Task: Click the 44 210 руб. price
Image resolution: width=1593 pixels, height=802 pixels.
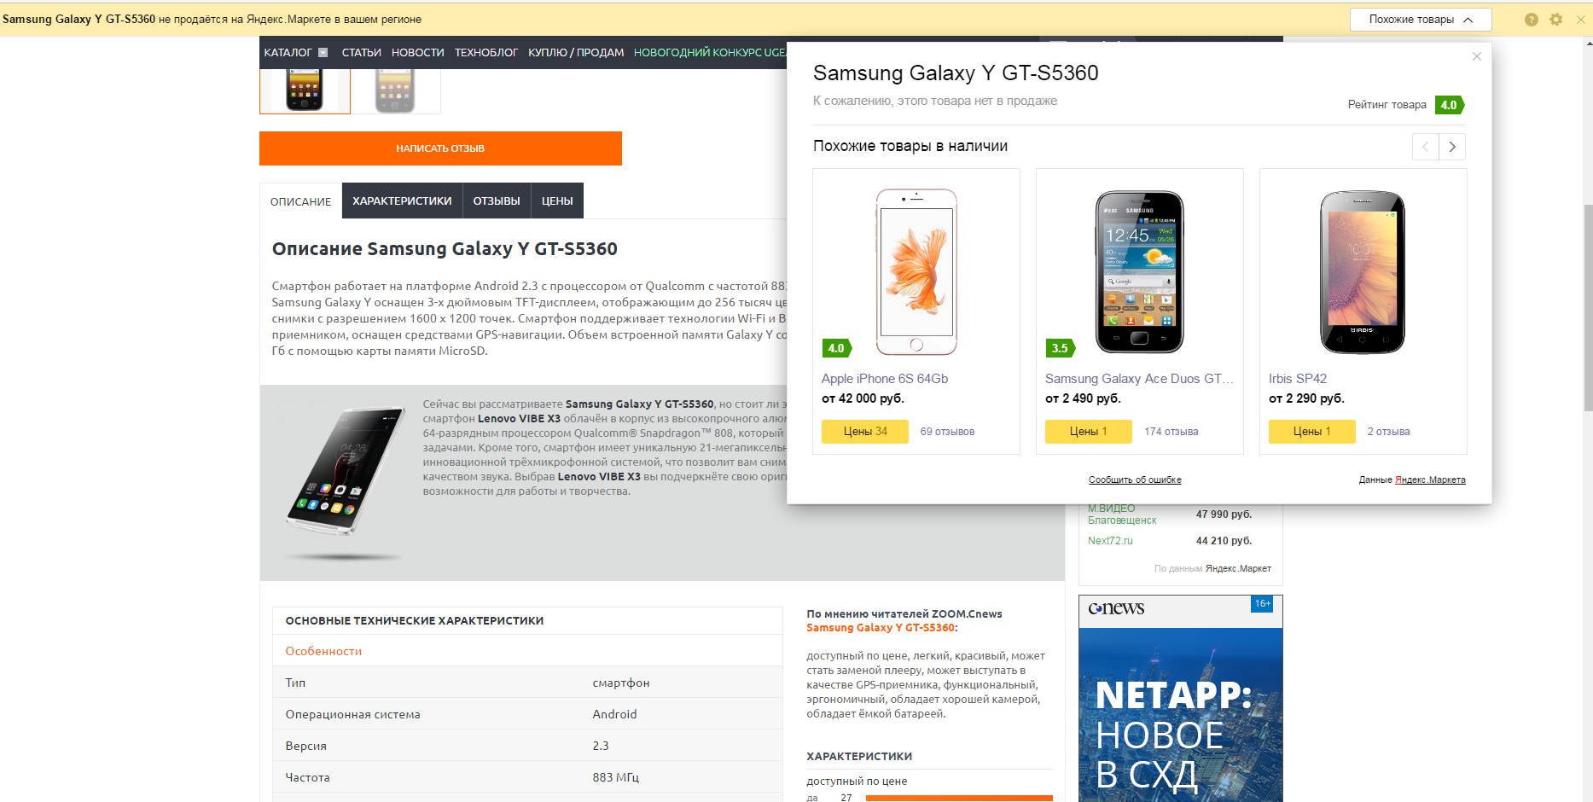Action: coord(1224,541)
